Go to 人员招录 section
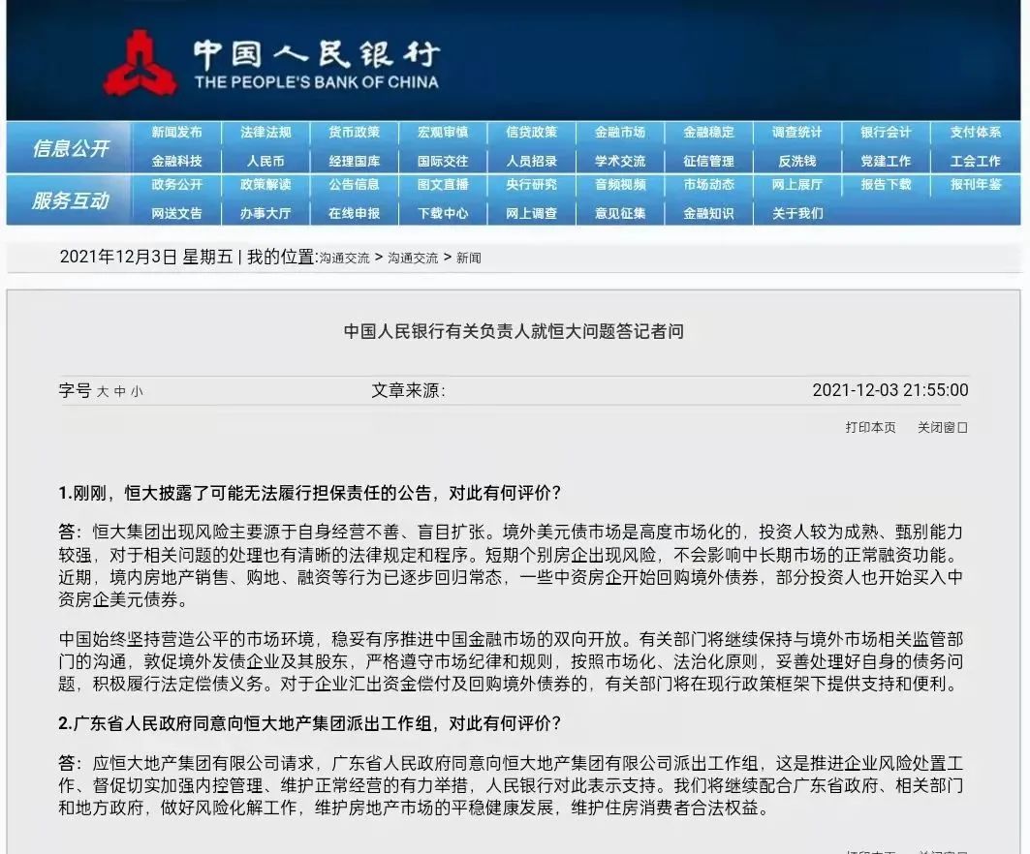 click(531, 162)
